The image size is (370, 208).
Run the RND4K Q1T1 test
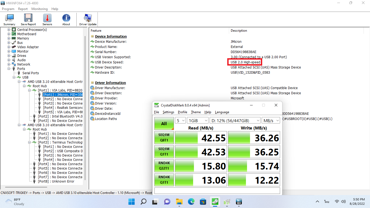pos(164,180)
